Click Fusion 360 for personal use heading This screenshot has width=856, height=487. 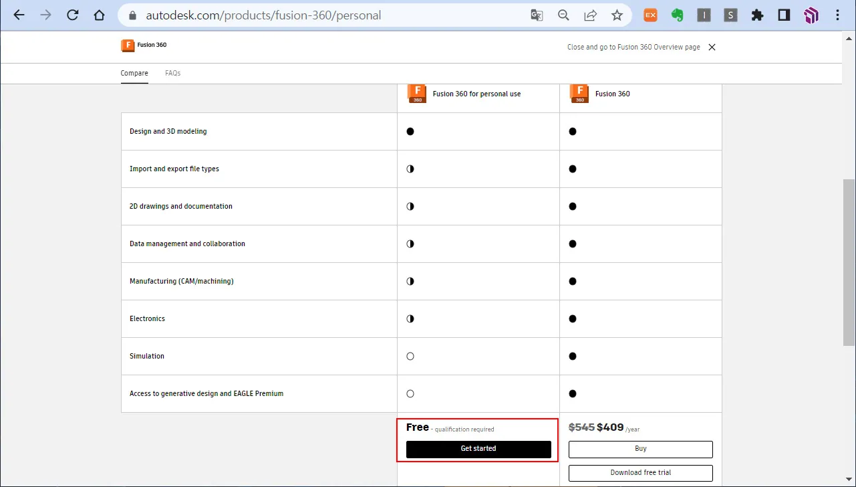point(476,94)
